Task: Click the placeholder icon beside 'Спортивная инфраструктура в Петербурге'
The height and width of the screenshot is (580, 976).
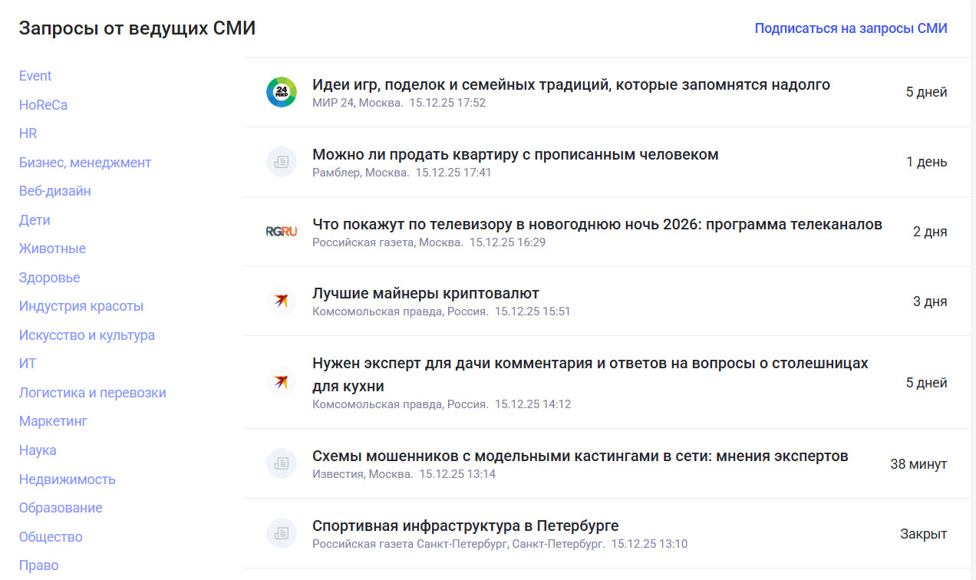Action: (282, 533)
